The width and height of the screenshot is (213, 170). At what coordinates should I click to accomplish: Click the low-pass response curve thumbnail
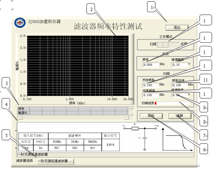click(x=178, y=138)
